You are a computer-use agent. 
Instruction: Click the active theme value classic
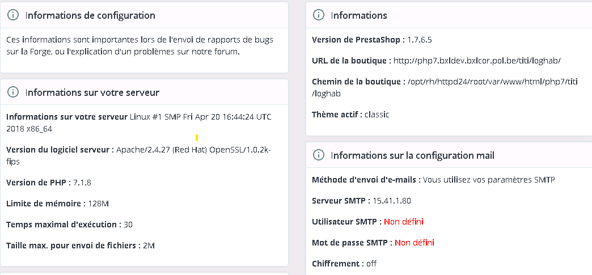pyautogui.click(x=377, y=115)
